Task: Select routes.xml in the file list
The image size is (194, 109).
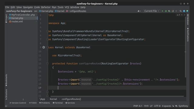Action: pos(23,21)
